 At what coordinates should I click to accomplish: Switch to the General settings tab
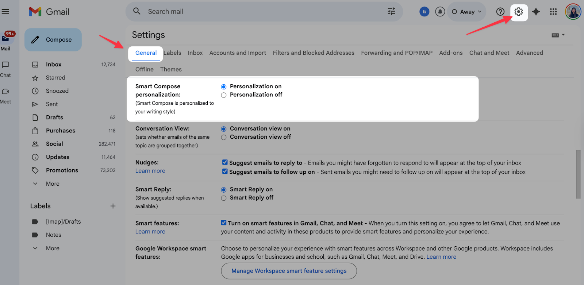146,53
